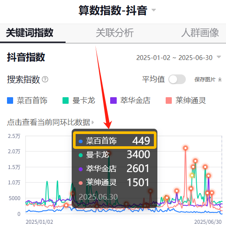
Task: Click the tooltip row 曼卡龙 3400
Action: 115,155
